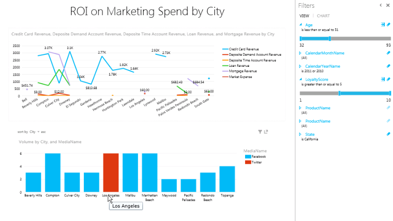Image resolution: width=393 pixels, height=221 pixels.
Task: Pop out the Volume by City chart
Action: click(266, 132)
